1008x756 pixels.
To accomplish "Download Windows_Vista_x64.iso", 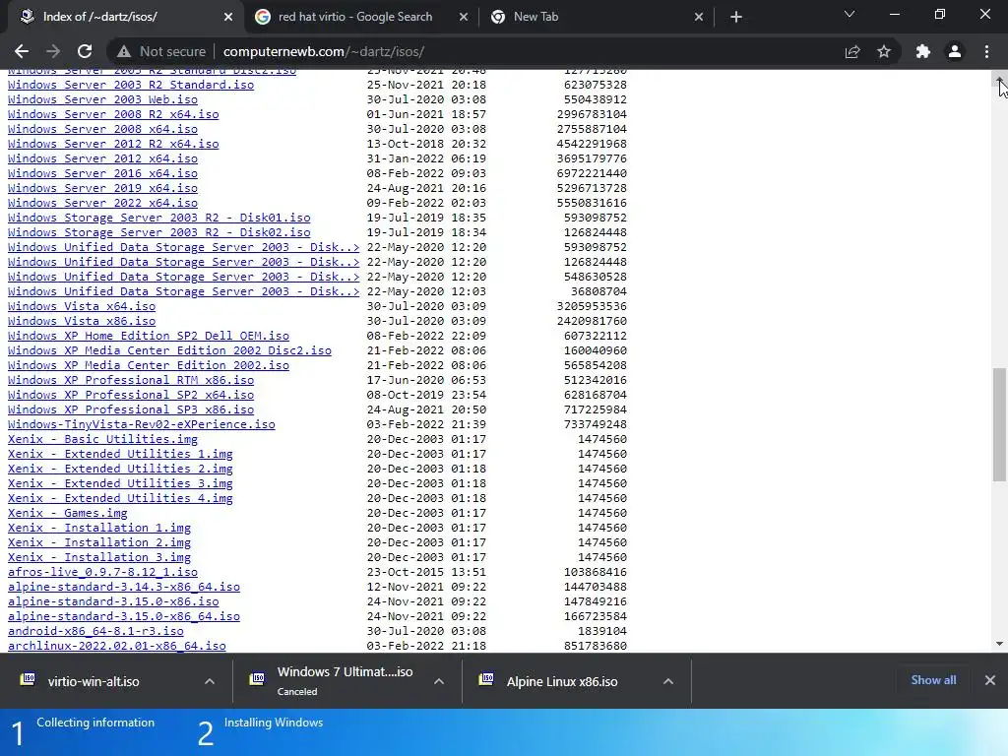I will [x=82, y=307].
